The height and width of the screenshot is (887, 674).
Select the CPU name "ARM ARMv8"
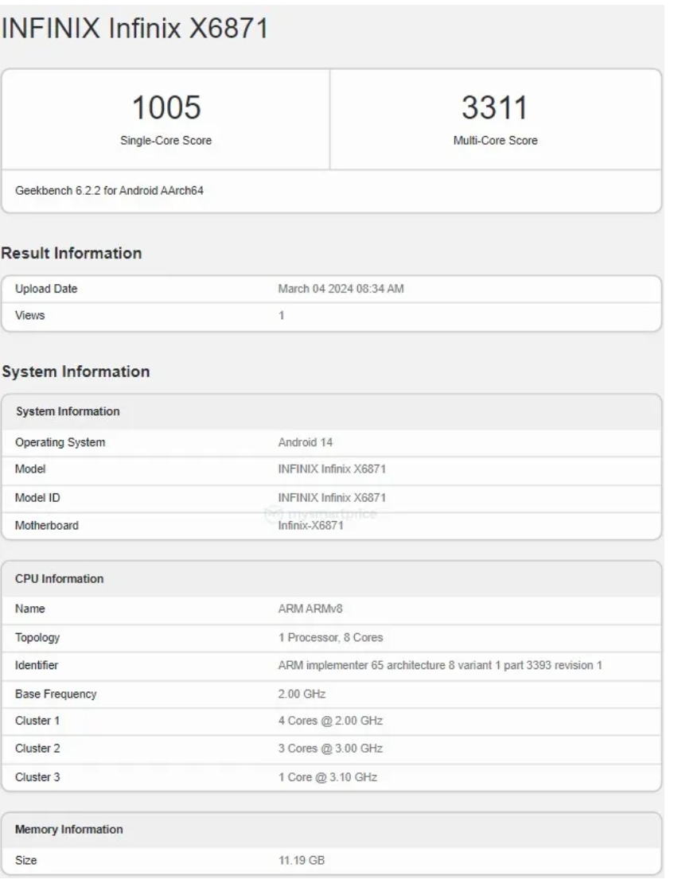tap(310, 609)
